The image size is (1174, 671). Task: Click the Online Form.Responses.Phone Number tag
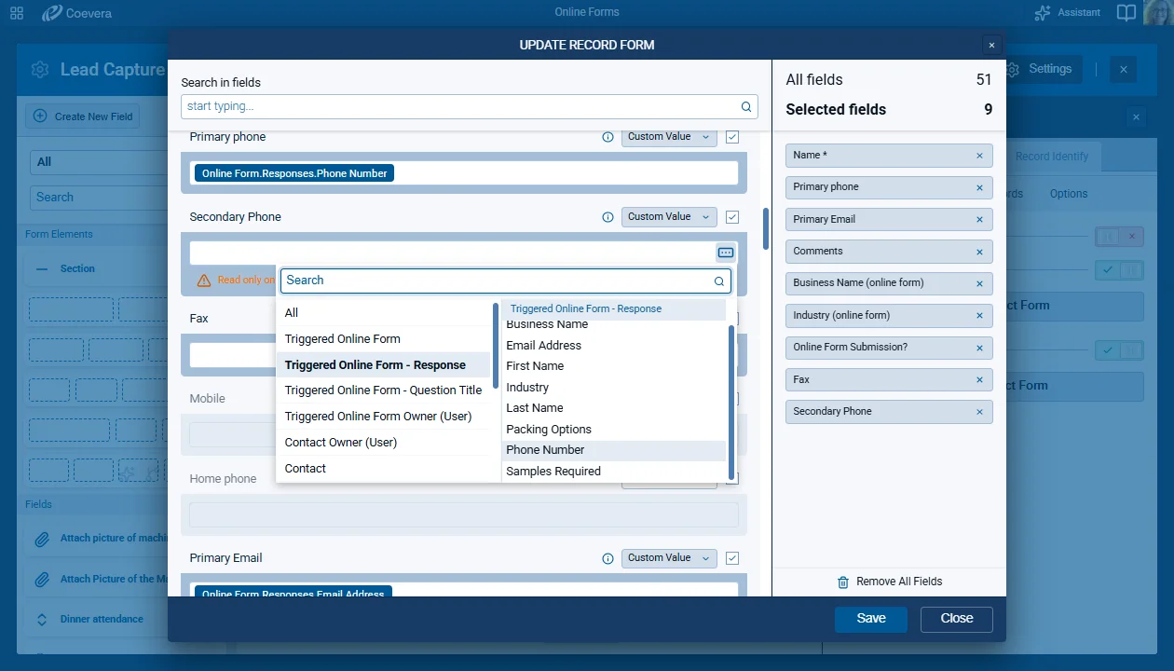point(294,173)
